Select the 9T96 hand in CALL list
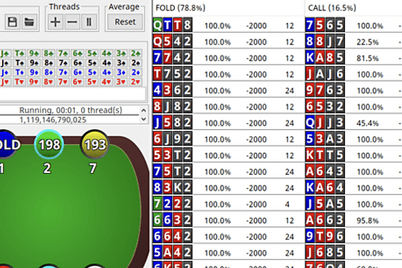 pyautogui.click(x=353, y=236)
